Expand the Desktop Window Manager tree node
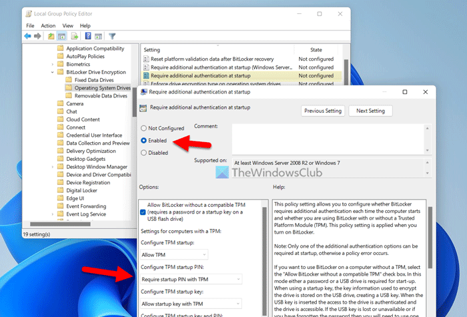467x317 pixels. 53,167
